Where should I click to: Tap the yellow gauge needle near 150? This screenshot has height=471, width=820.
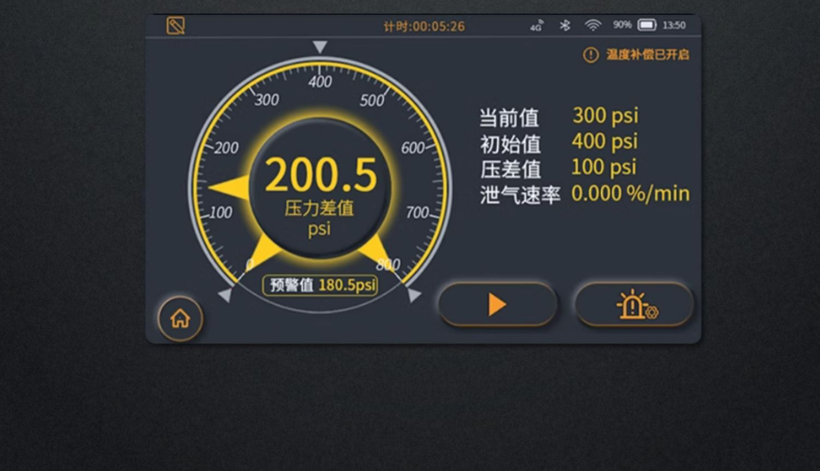(x=230, y=188)
